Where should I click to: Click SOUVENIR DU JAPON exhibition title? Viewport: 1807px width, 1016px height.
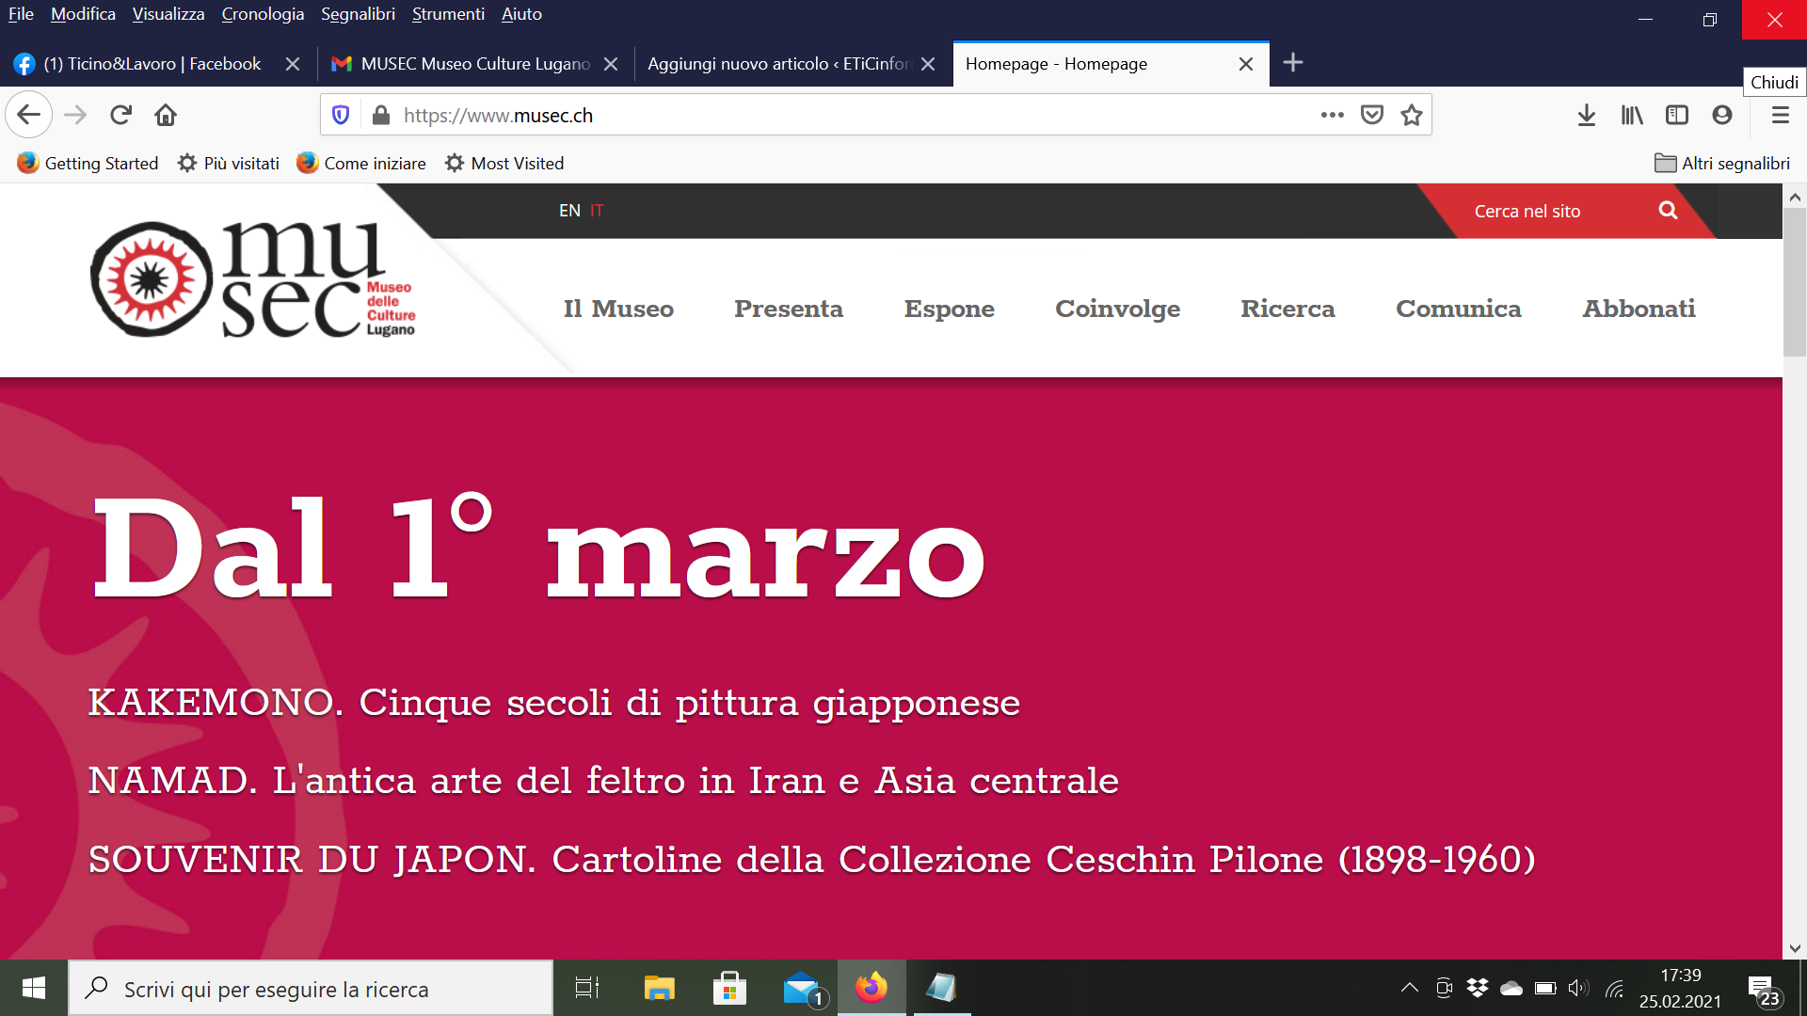click(x=811, y=860)
